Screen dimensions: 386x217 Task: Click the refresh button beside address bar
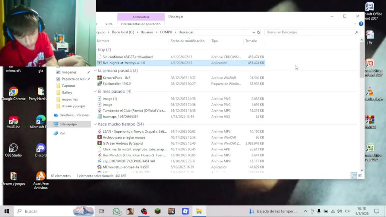click(x=258, y=32)
